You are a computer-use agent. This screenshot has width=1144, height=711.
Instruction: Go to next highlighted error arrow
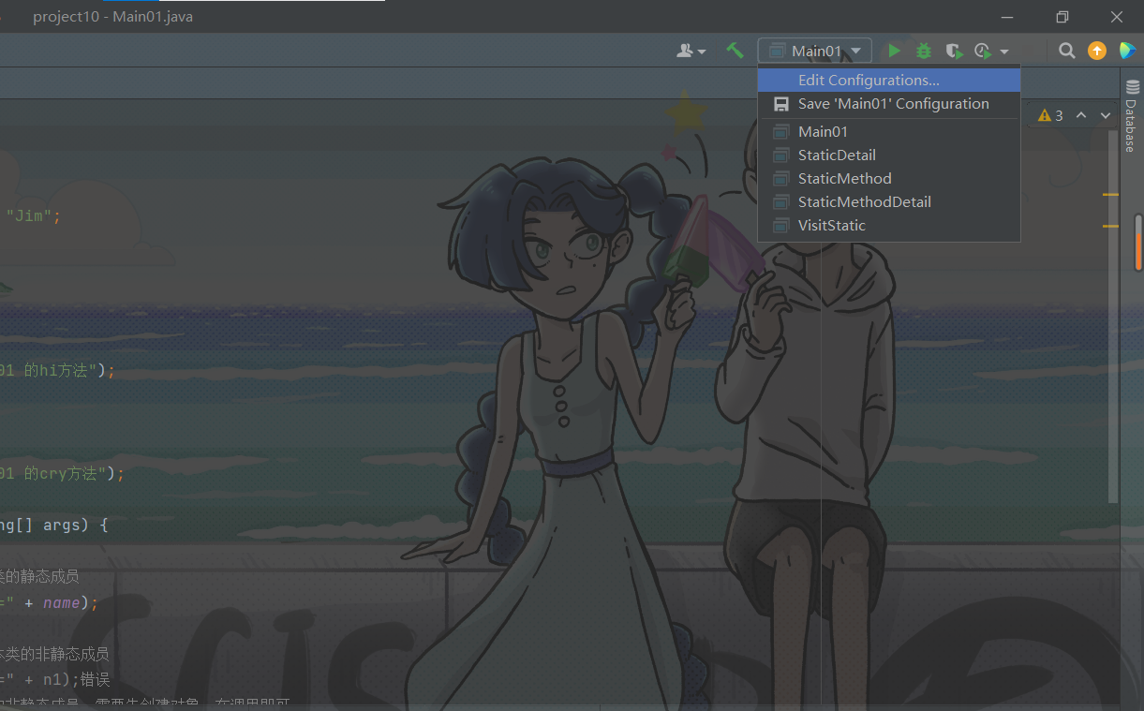pyautogui.click(x=1105, y=115)
